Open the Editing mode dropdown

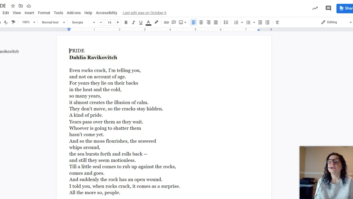(336, 22)
